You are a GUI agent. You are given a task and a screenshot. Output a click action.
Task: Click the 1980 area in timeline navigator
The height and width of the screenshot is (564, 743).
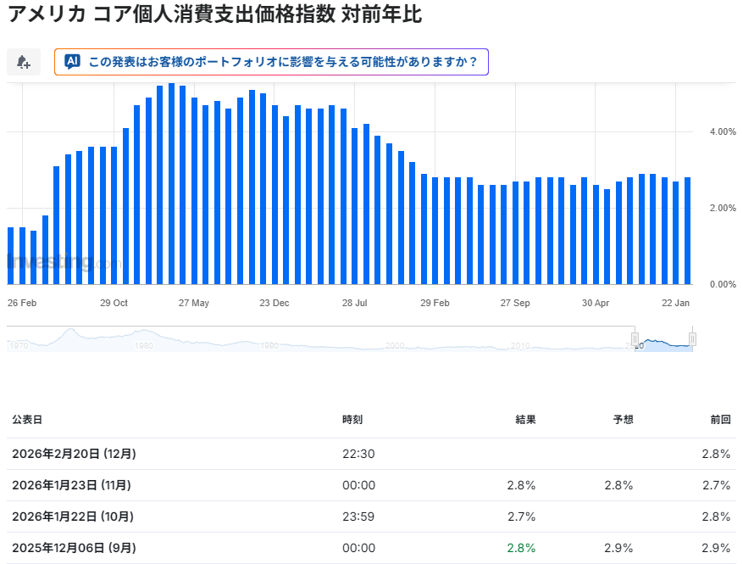click(144, 345)
